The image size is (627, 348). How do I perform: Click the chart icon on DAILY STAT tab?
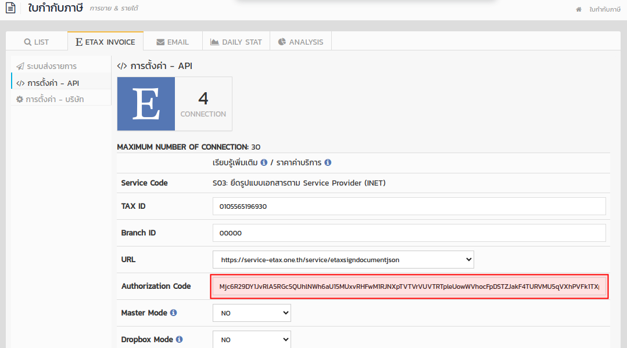pyautogui.click(x=215, y=42)
